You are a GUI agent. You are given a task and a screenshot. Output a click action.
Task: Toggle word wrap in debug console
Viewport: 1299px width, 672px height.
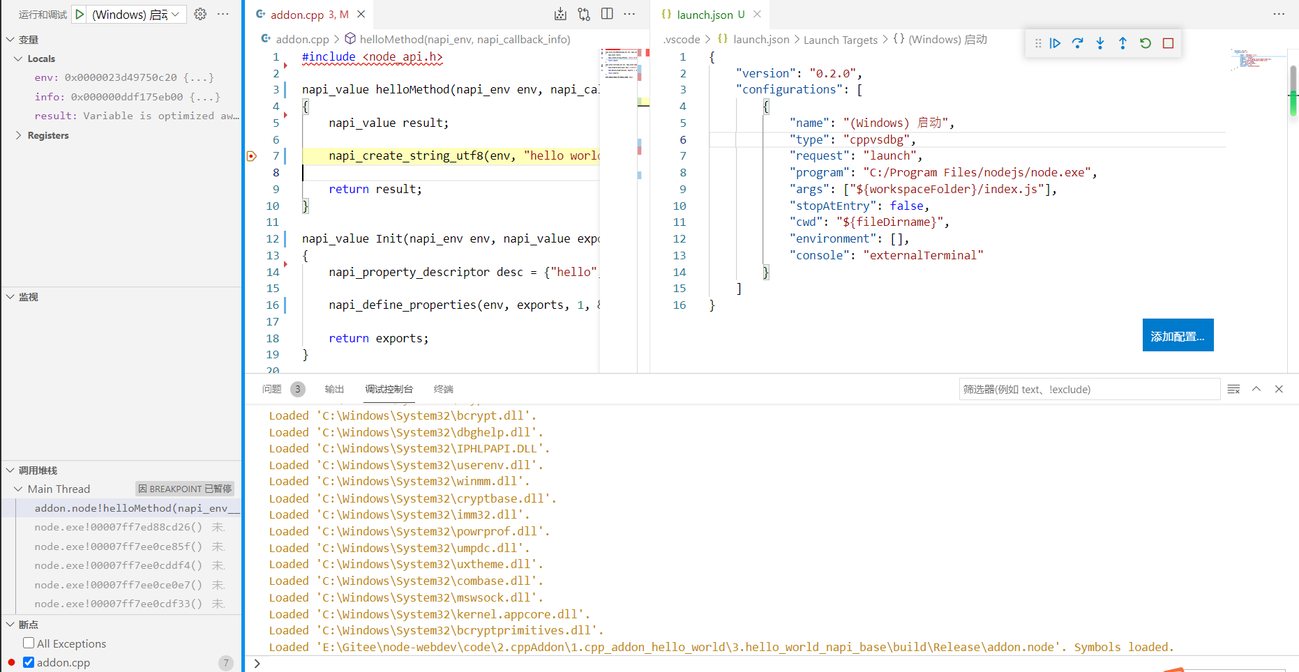[x=1233, y=389]
